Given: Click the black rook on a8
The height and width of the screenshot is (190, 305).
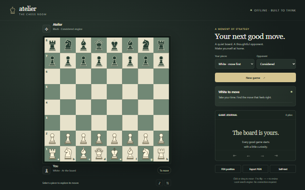Looking at the screenshot, I should tap(52, 45).
